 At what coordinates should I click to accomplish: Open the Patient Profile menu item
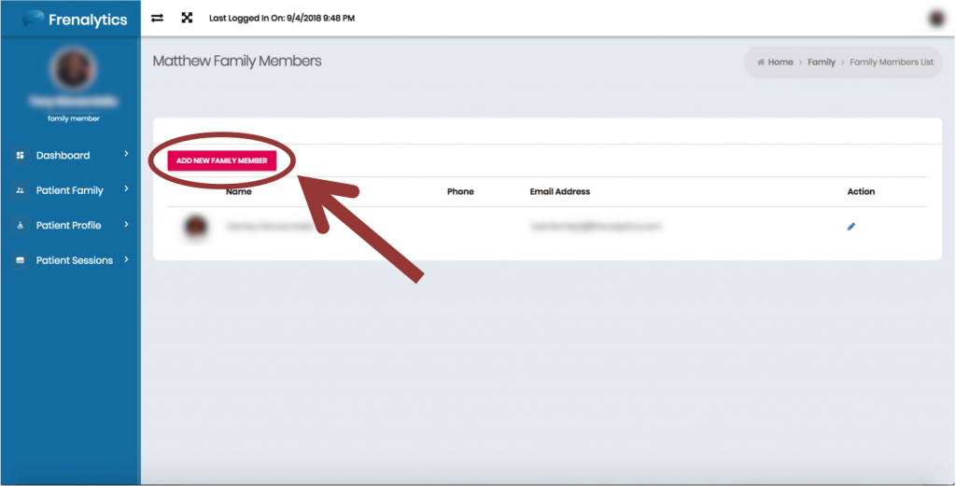[71, 226]
